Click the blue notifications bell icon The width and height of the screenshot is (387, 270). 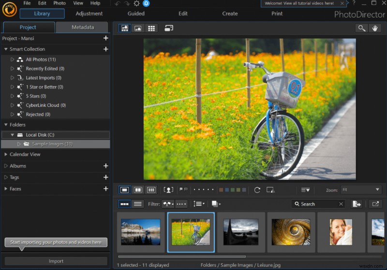coord(147,3)
